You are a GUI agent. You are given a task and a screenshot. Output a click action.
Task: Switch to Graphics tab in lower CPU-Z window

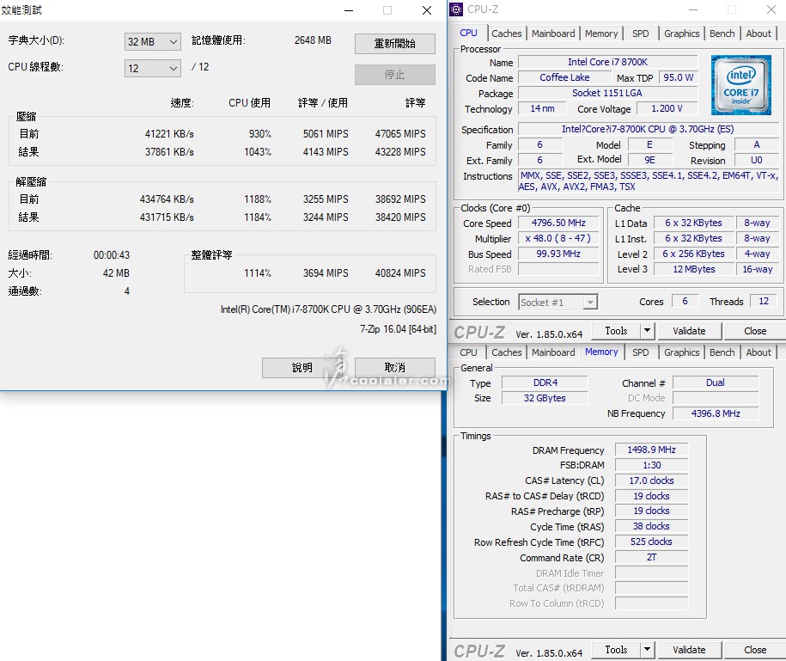682,352
